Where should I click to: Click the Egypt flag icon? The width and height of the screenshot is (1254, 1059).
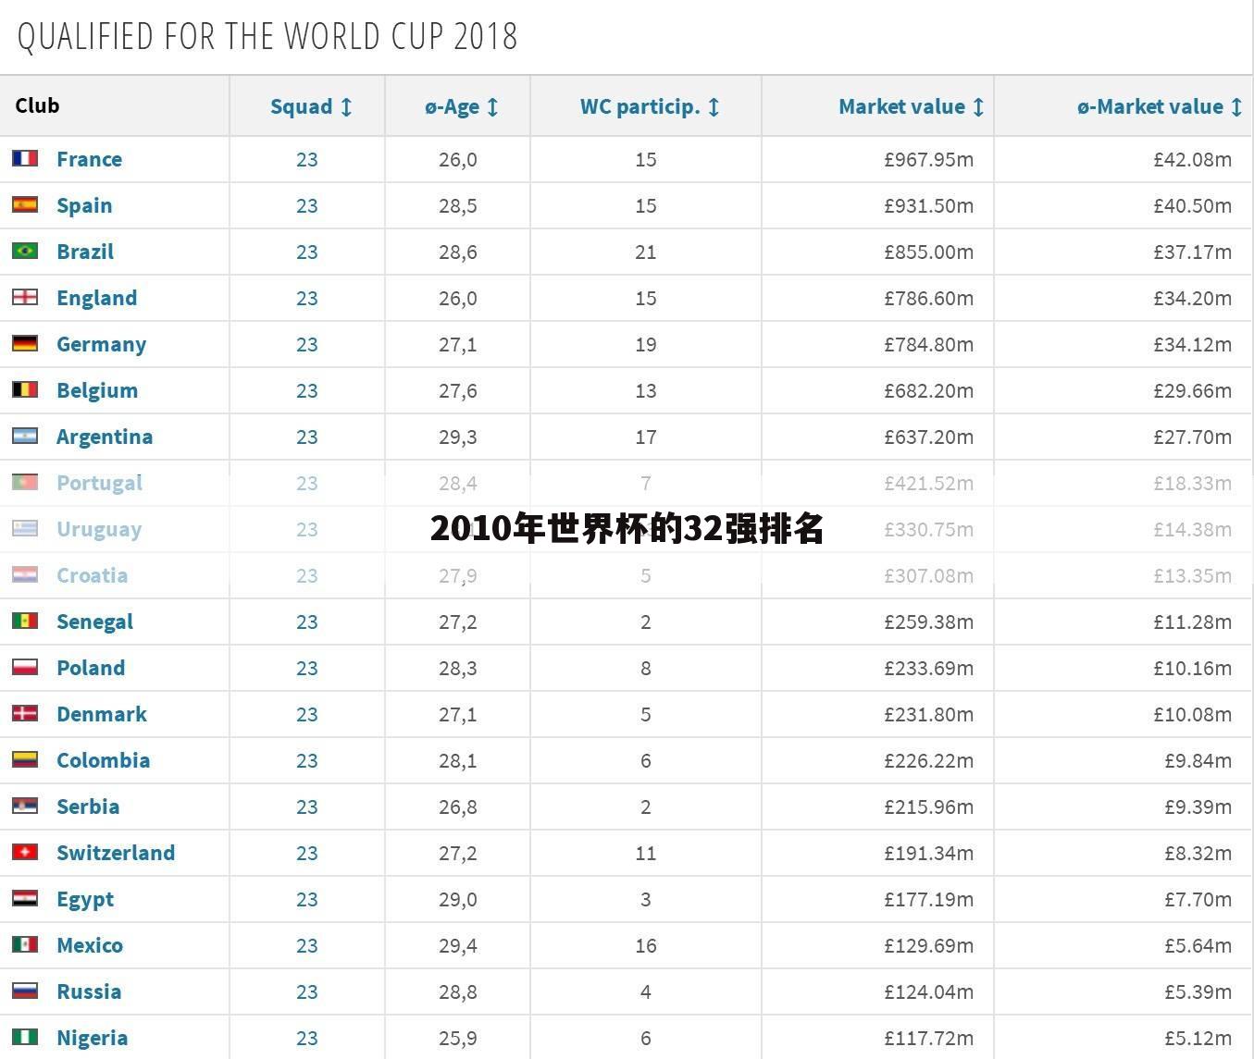coord(25,898)
